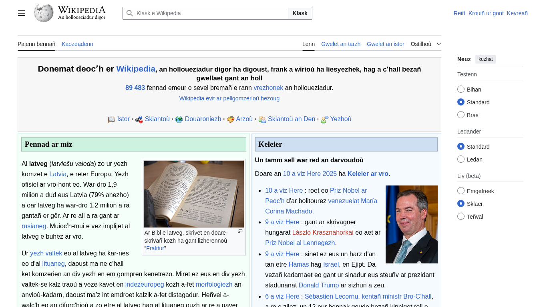The height and width of the screenshot is (307, 547).
Task: Select Bihan text size
Action: click(x=461, y=89)
